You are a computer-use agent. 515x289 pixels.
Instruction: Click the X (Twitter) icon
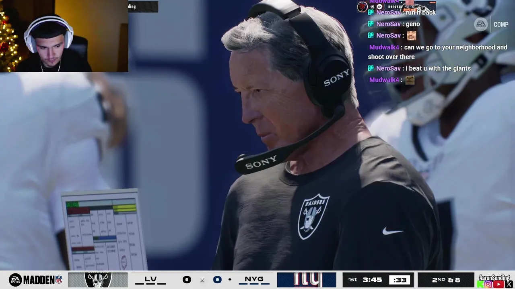509,285
